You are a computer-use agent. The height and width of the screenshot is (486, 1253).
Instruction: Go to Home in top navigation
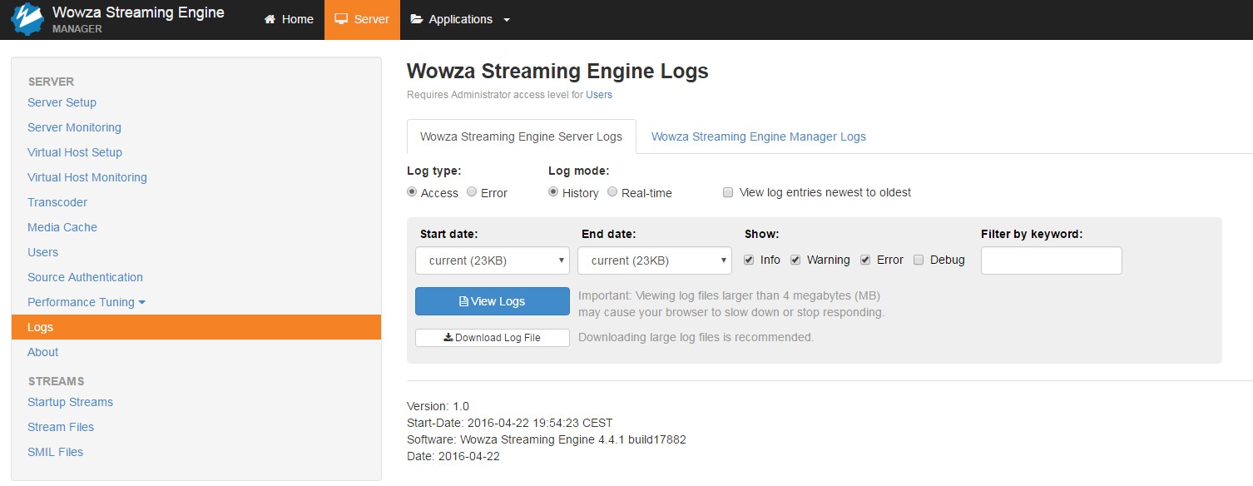(289, 19)
